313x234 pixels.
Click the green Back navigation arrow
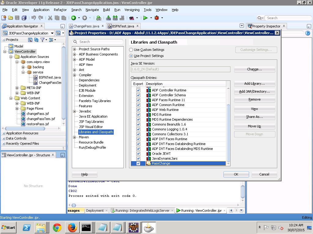click(x=73, y=18)
